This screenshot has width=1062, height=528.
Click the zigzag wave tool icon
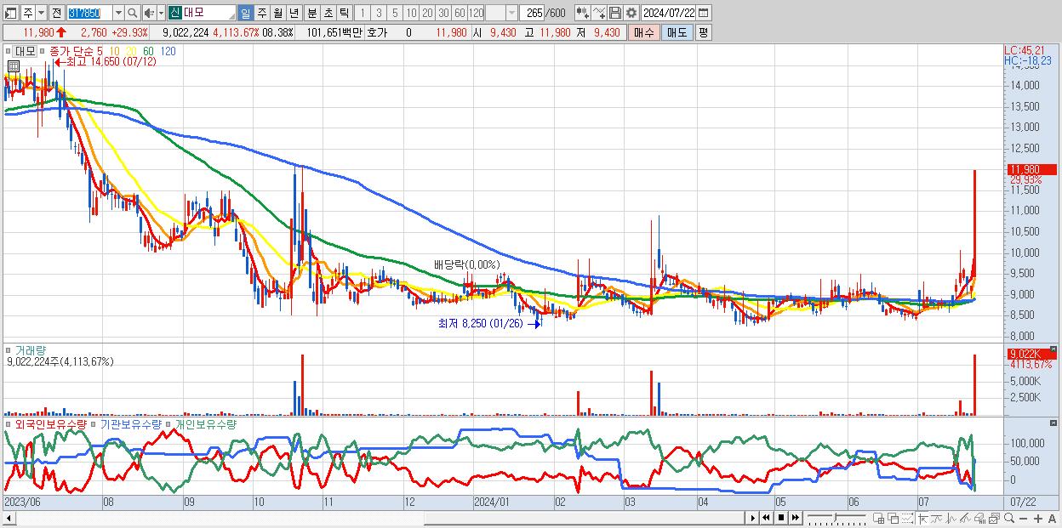[951, 518]
